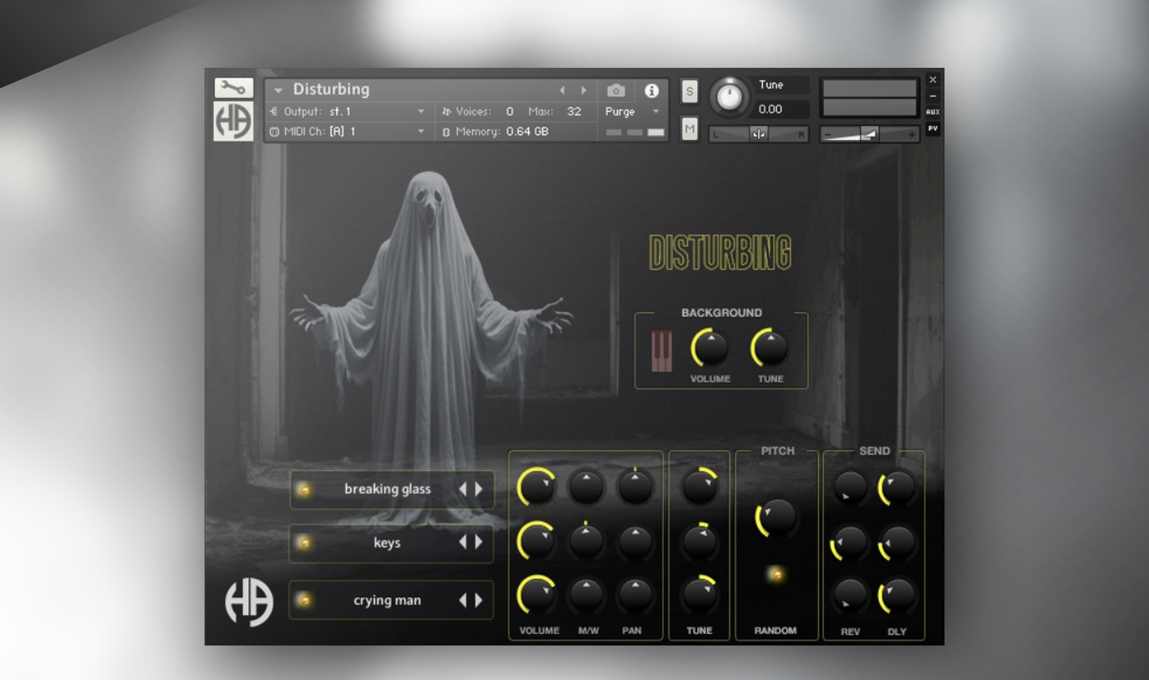Click the large HA logo at bottom left

(x=249, y=602)
